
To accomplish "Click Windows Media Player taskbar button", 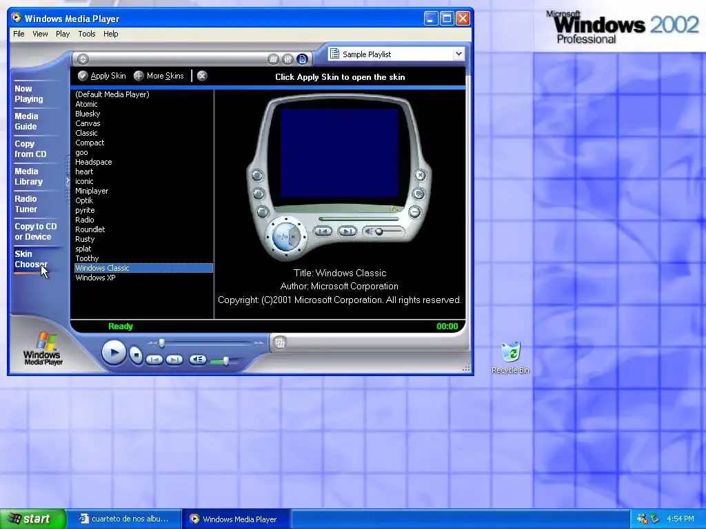I will coord(236,519).
